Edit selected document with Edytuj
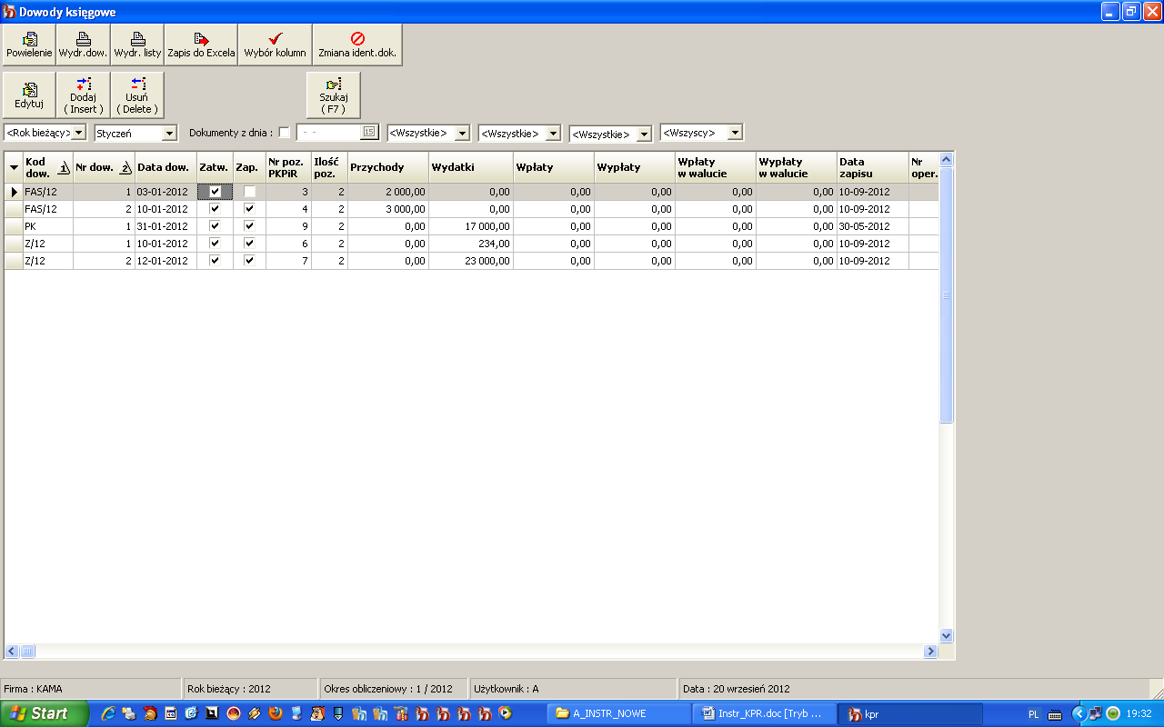The height and width of the screenshot is (727, 1164). pyautogui.click(x=29, y=95)
